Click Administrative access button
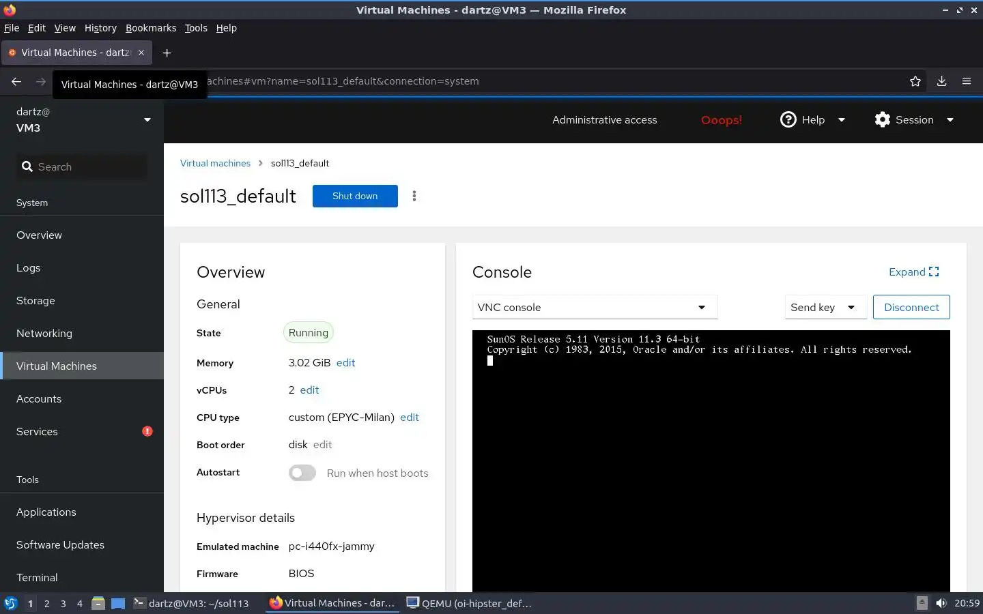983x614 pixels. (x=604, y=119)
